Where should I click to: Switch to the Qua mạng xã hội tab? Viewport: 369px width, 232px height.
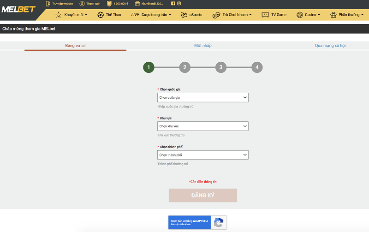[330, 45]
